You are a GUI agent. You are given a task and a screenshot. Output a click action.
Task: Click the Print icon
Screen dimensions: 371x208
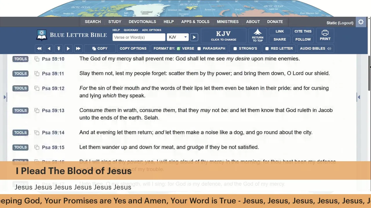(x=325, y=35)
